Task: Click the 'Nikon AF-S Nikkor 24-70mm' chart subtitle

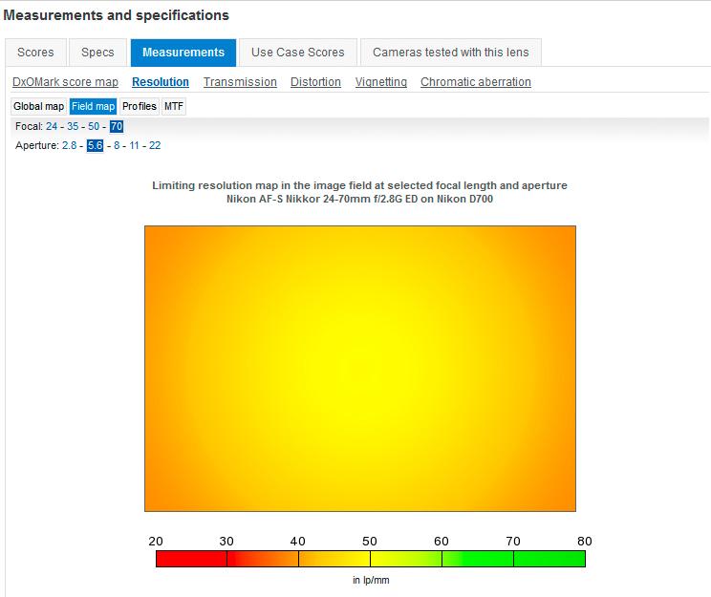Action: tap(359, 199)
